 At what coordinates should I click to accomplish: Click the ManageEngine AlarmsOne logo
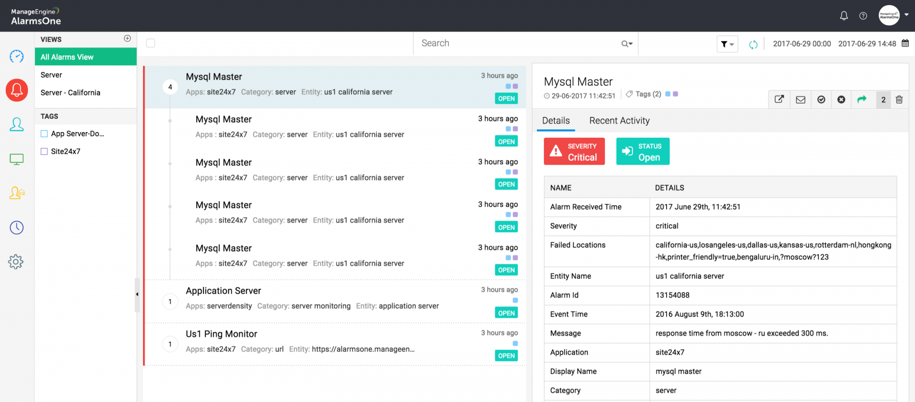point(35,16)
